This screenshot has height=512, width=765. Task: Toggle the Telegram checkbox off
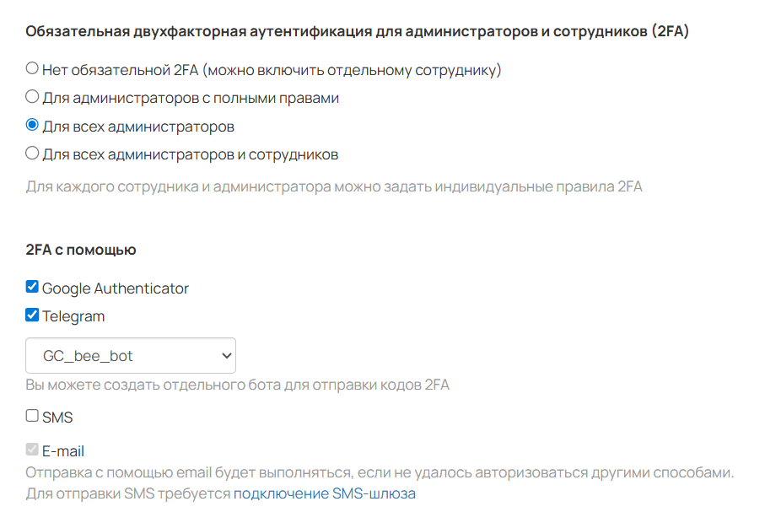pyautogui.click(x=32, y=315)
